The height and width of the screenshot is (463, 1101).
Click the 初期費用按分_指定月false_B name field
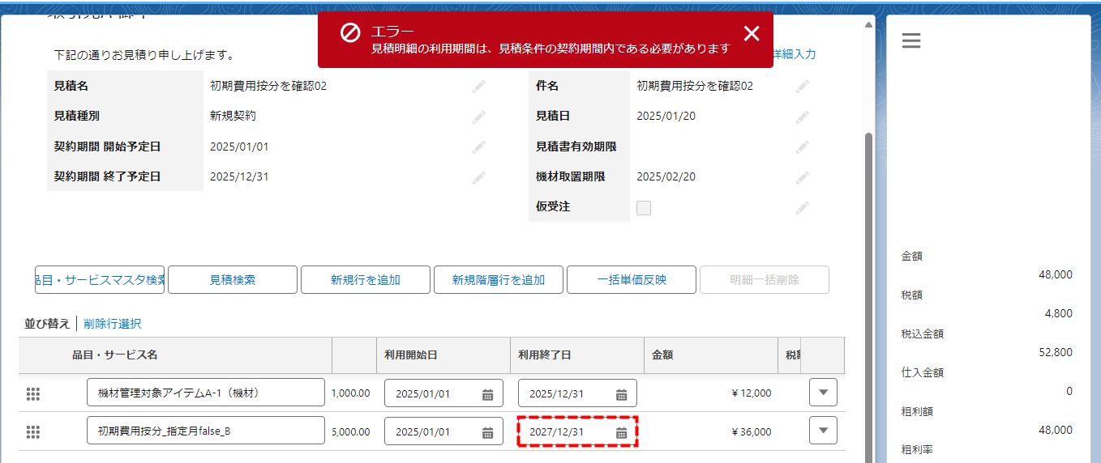pyautogui.click(x=205, y=431)
